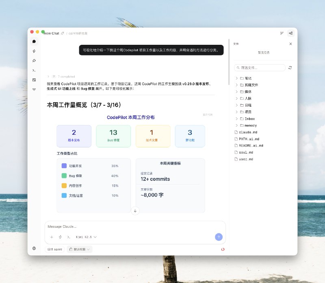Open the claude.md file
This screenshot has width=325, height=283.
click(x=248, y=132)
